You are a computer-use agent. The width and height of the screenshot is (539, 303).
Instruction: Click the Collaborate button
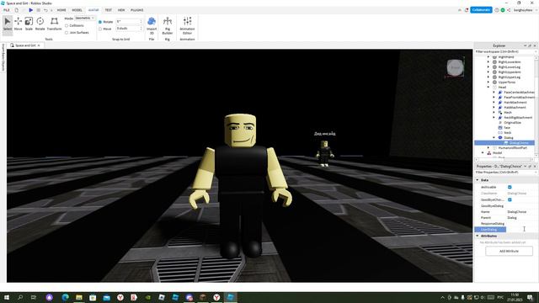481,10
